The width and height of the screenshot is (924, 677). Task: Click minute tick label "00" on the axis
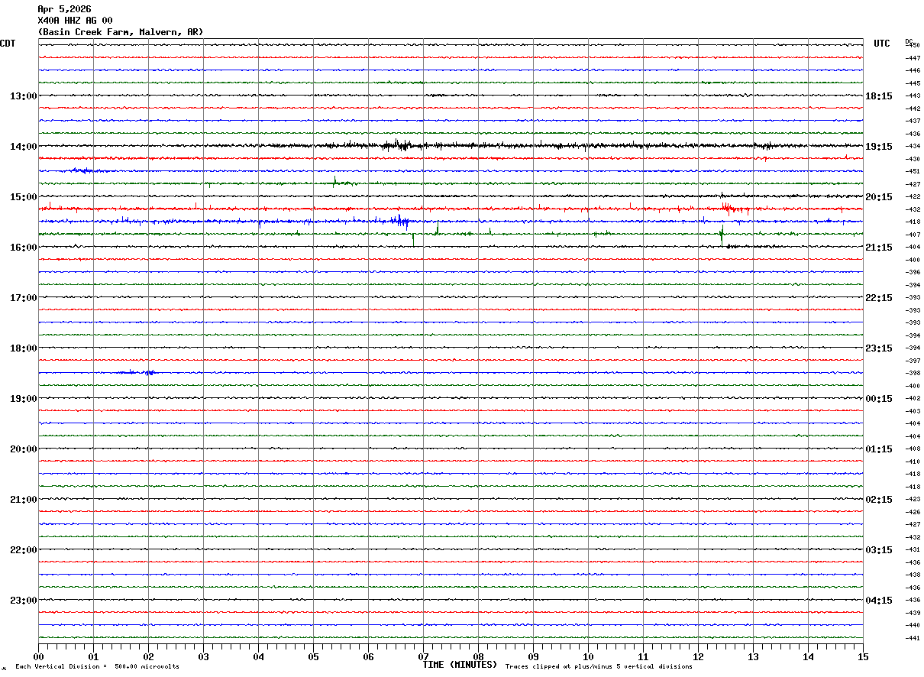click(38, 656)
